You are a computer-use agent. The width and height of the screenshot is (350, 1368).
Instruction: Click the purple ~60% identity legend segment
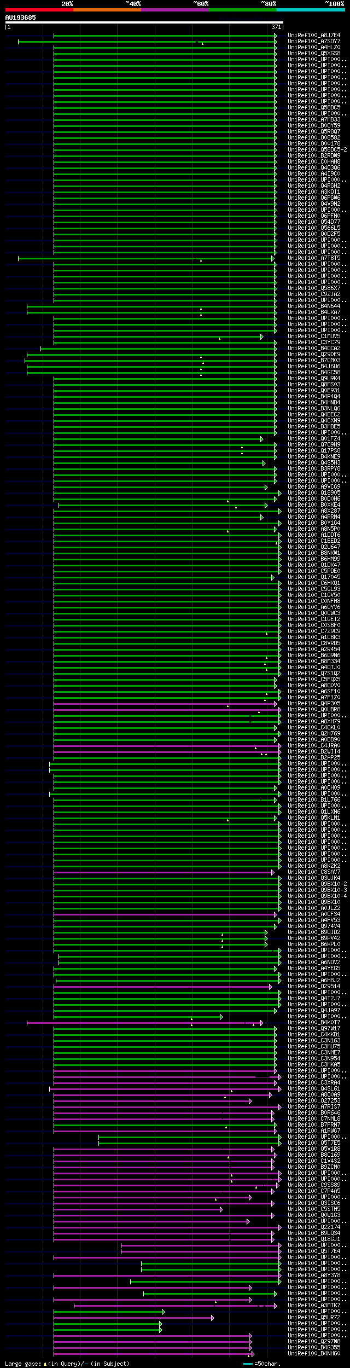(x=174, y=10)
